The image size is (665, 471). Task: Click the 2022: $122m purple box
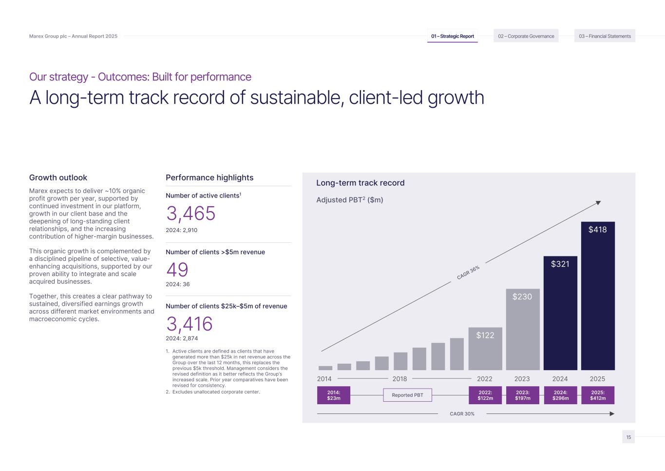(x=485, y=395)
